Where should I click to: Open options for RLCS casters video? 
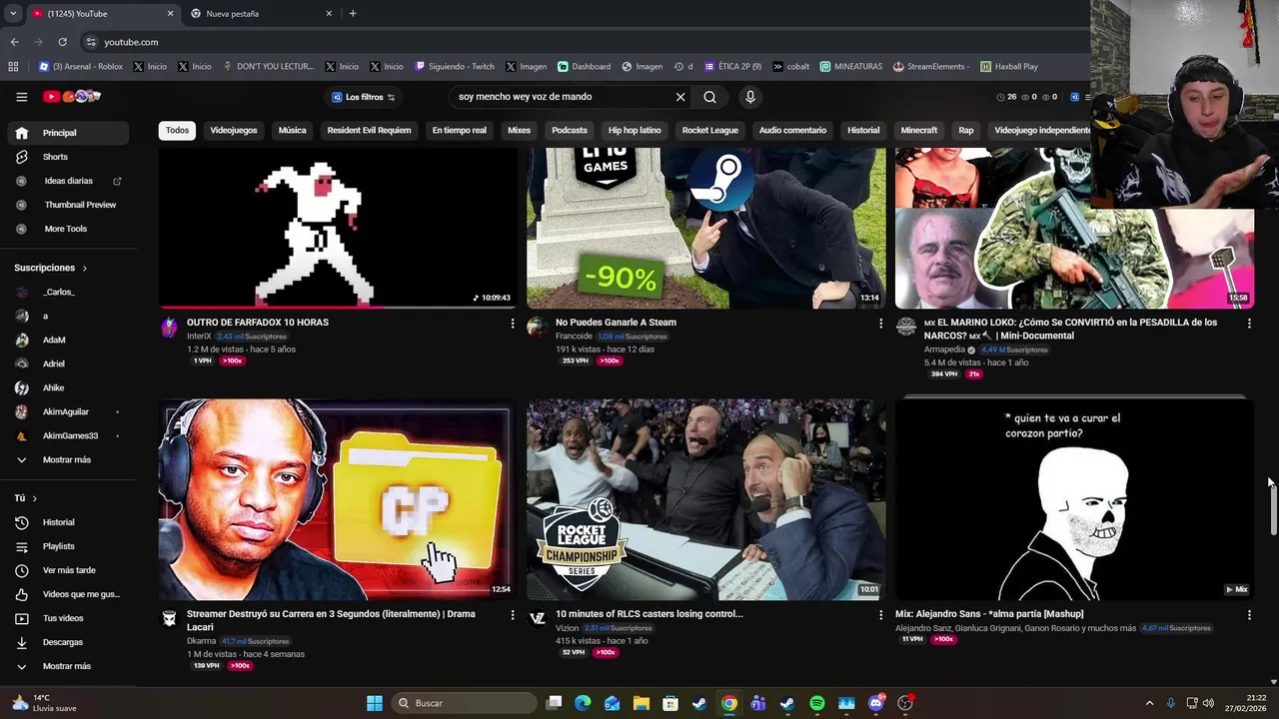880,615
